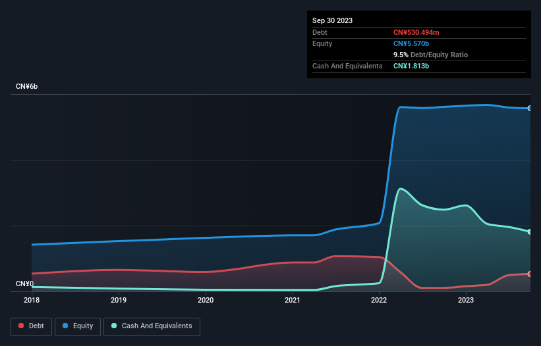Click the blue Equity endpoint marker
The image size is (541, 346).
(x=530, y=109)
